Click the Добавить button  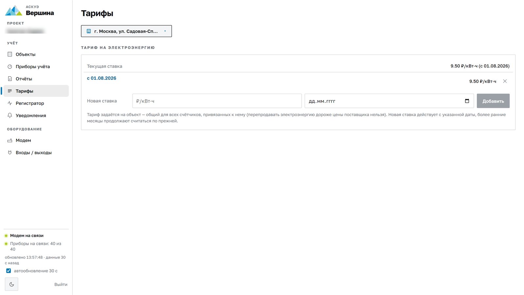[x=493, y=101]
